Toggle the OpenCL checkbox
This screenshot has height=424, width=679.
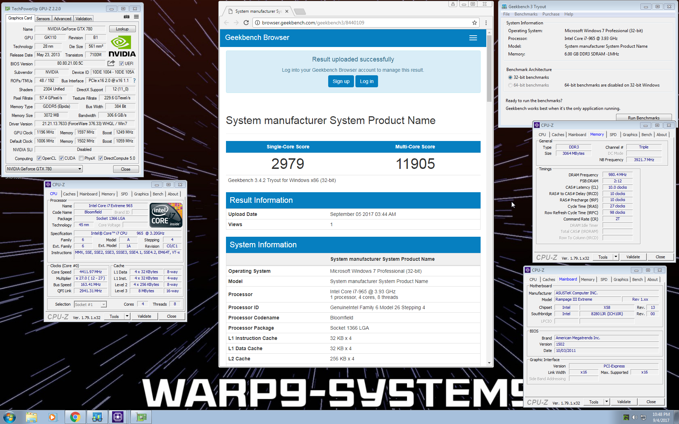pyautogui.click(x=39, y=158)
